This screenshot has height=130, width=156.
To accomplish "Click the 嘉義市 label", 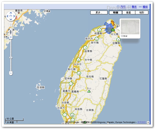I will click(67, 91).
